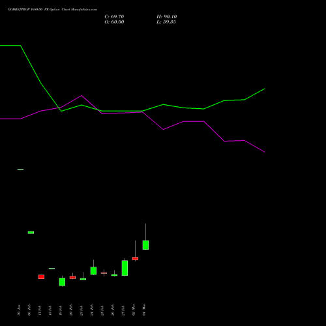The height and width of the screenshot is (326, 326).
Task: Click the low value L: 59.35
Action: pyautogui.click(x=166, y=22)
